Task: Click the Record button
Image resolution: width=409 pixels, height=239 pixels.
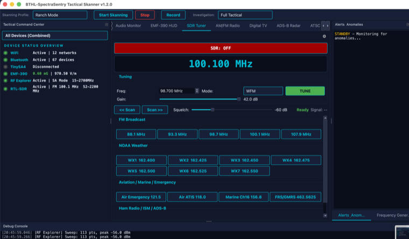Action: [173, 15]
